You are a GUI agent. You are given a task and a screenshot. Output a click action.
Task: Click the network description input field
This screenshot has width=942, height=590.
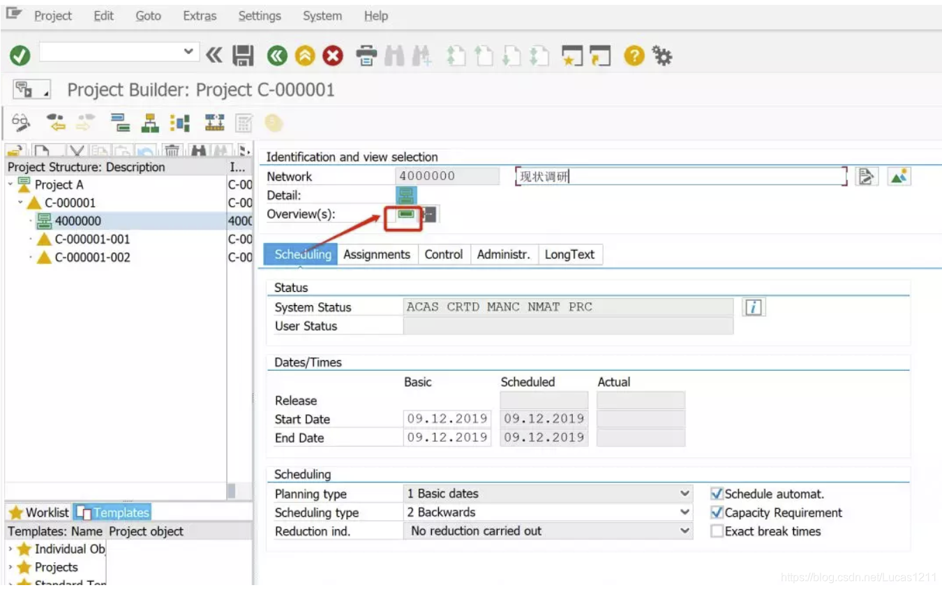(682, 177)
